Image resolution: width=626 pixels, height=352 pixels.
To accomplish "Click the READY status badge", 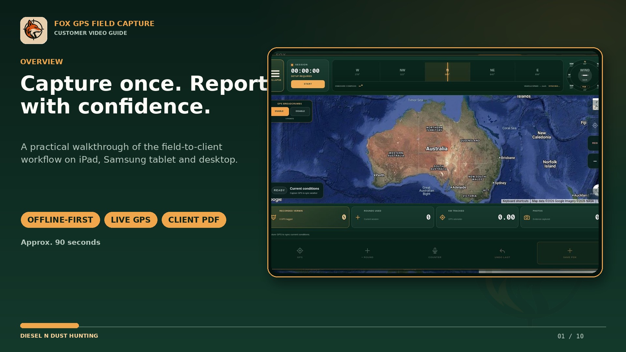I will click(279, 190).
